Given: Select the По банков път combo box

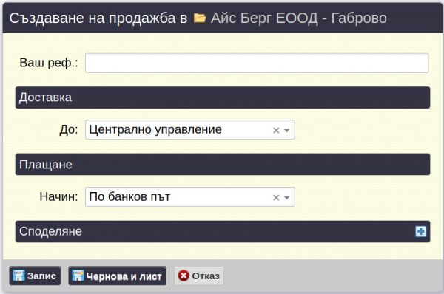Looking at the screenshot, I should point(190,196).
